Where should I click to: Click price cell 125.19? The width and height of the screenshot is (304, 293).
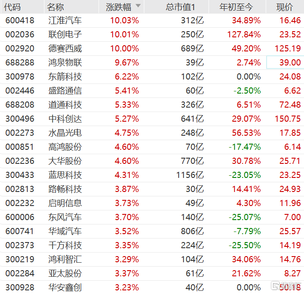point(288,48)
